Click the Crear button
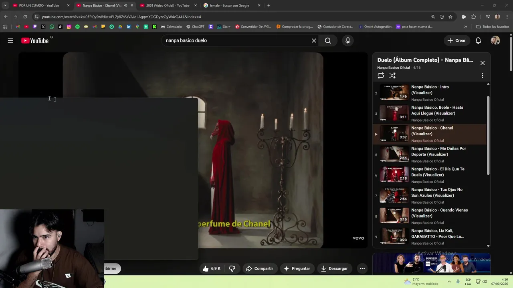 click(x=456, y=40)
